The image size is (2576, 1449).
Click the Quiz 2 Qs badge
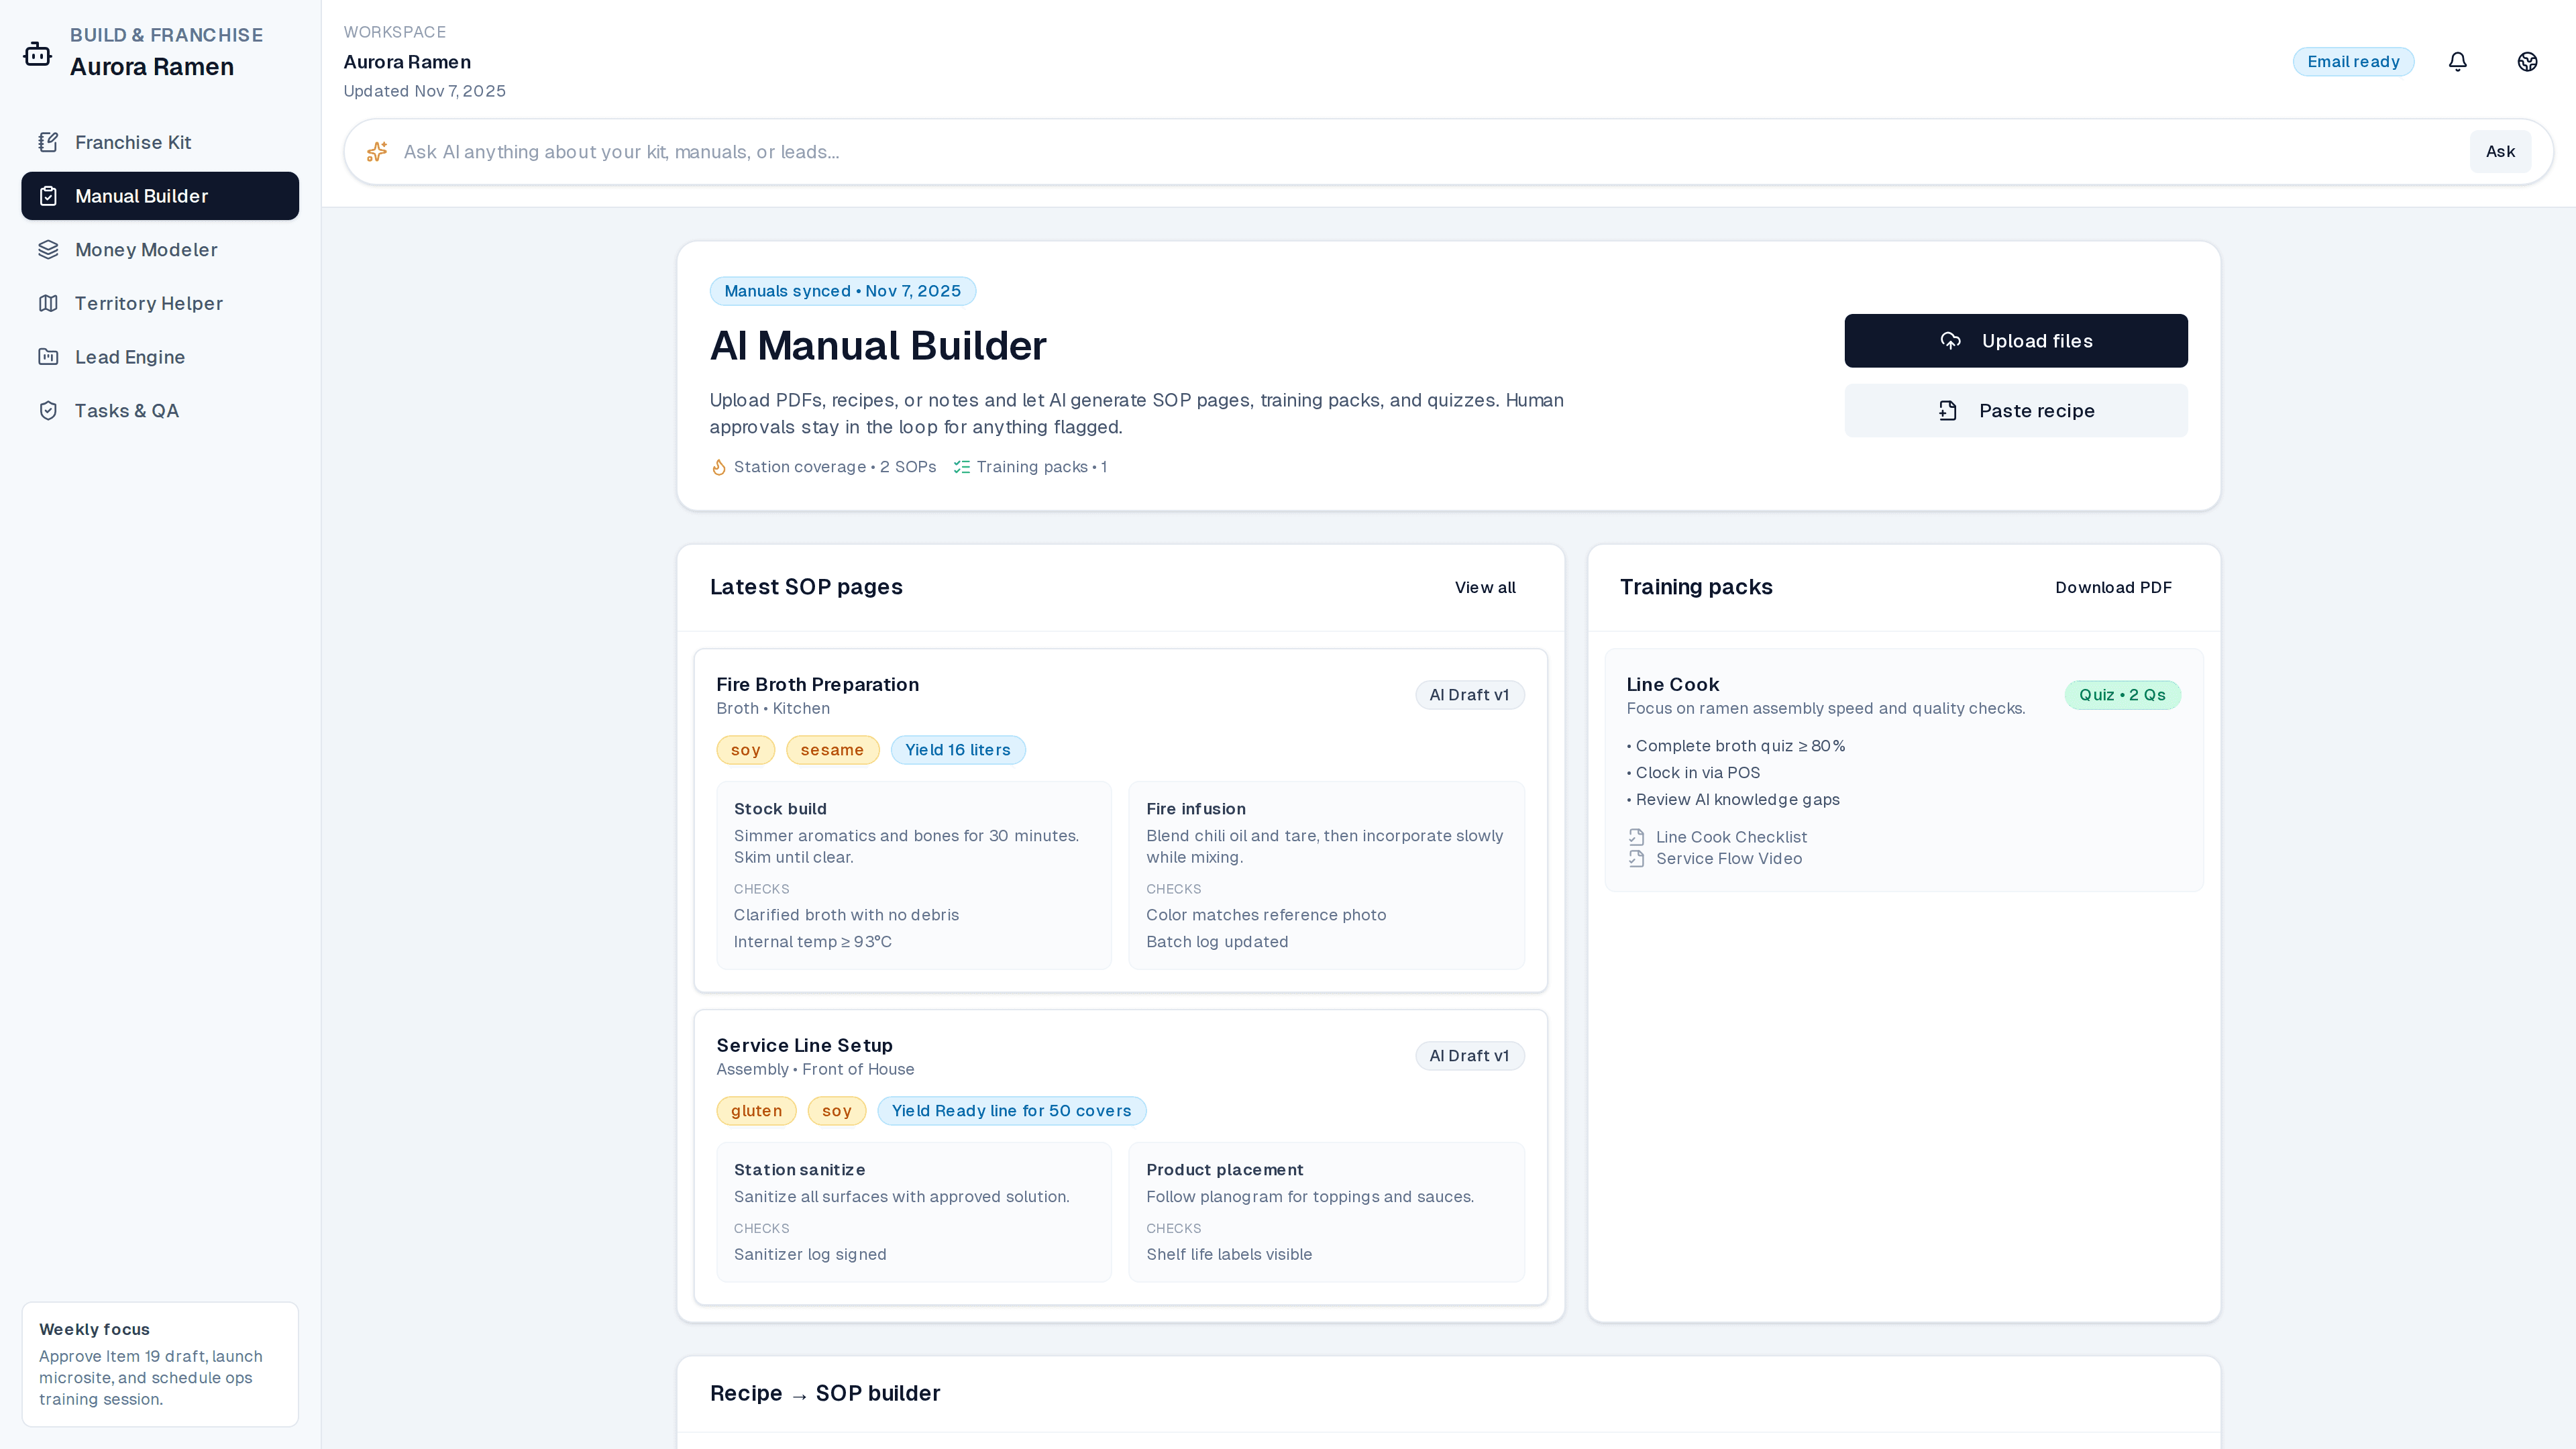pyautogui.click(x=2121, y=695)
